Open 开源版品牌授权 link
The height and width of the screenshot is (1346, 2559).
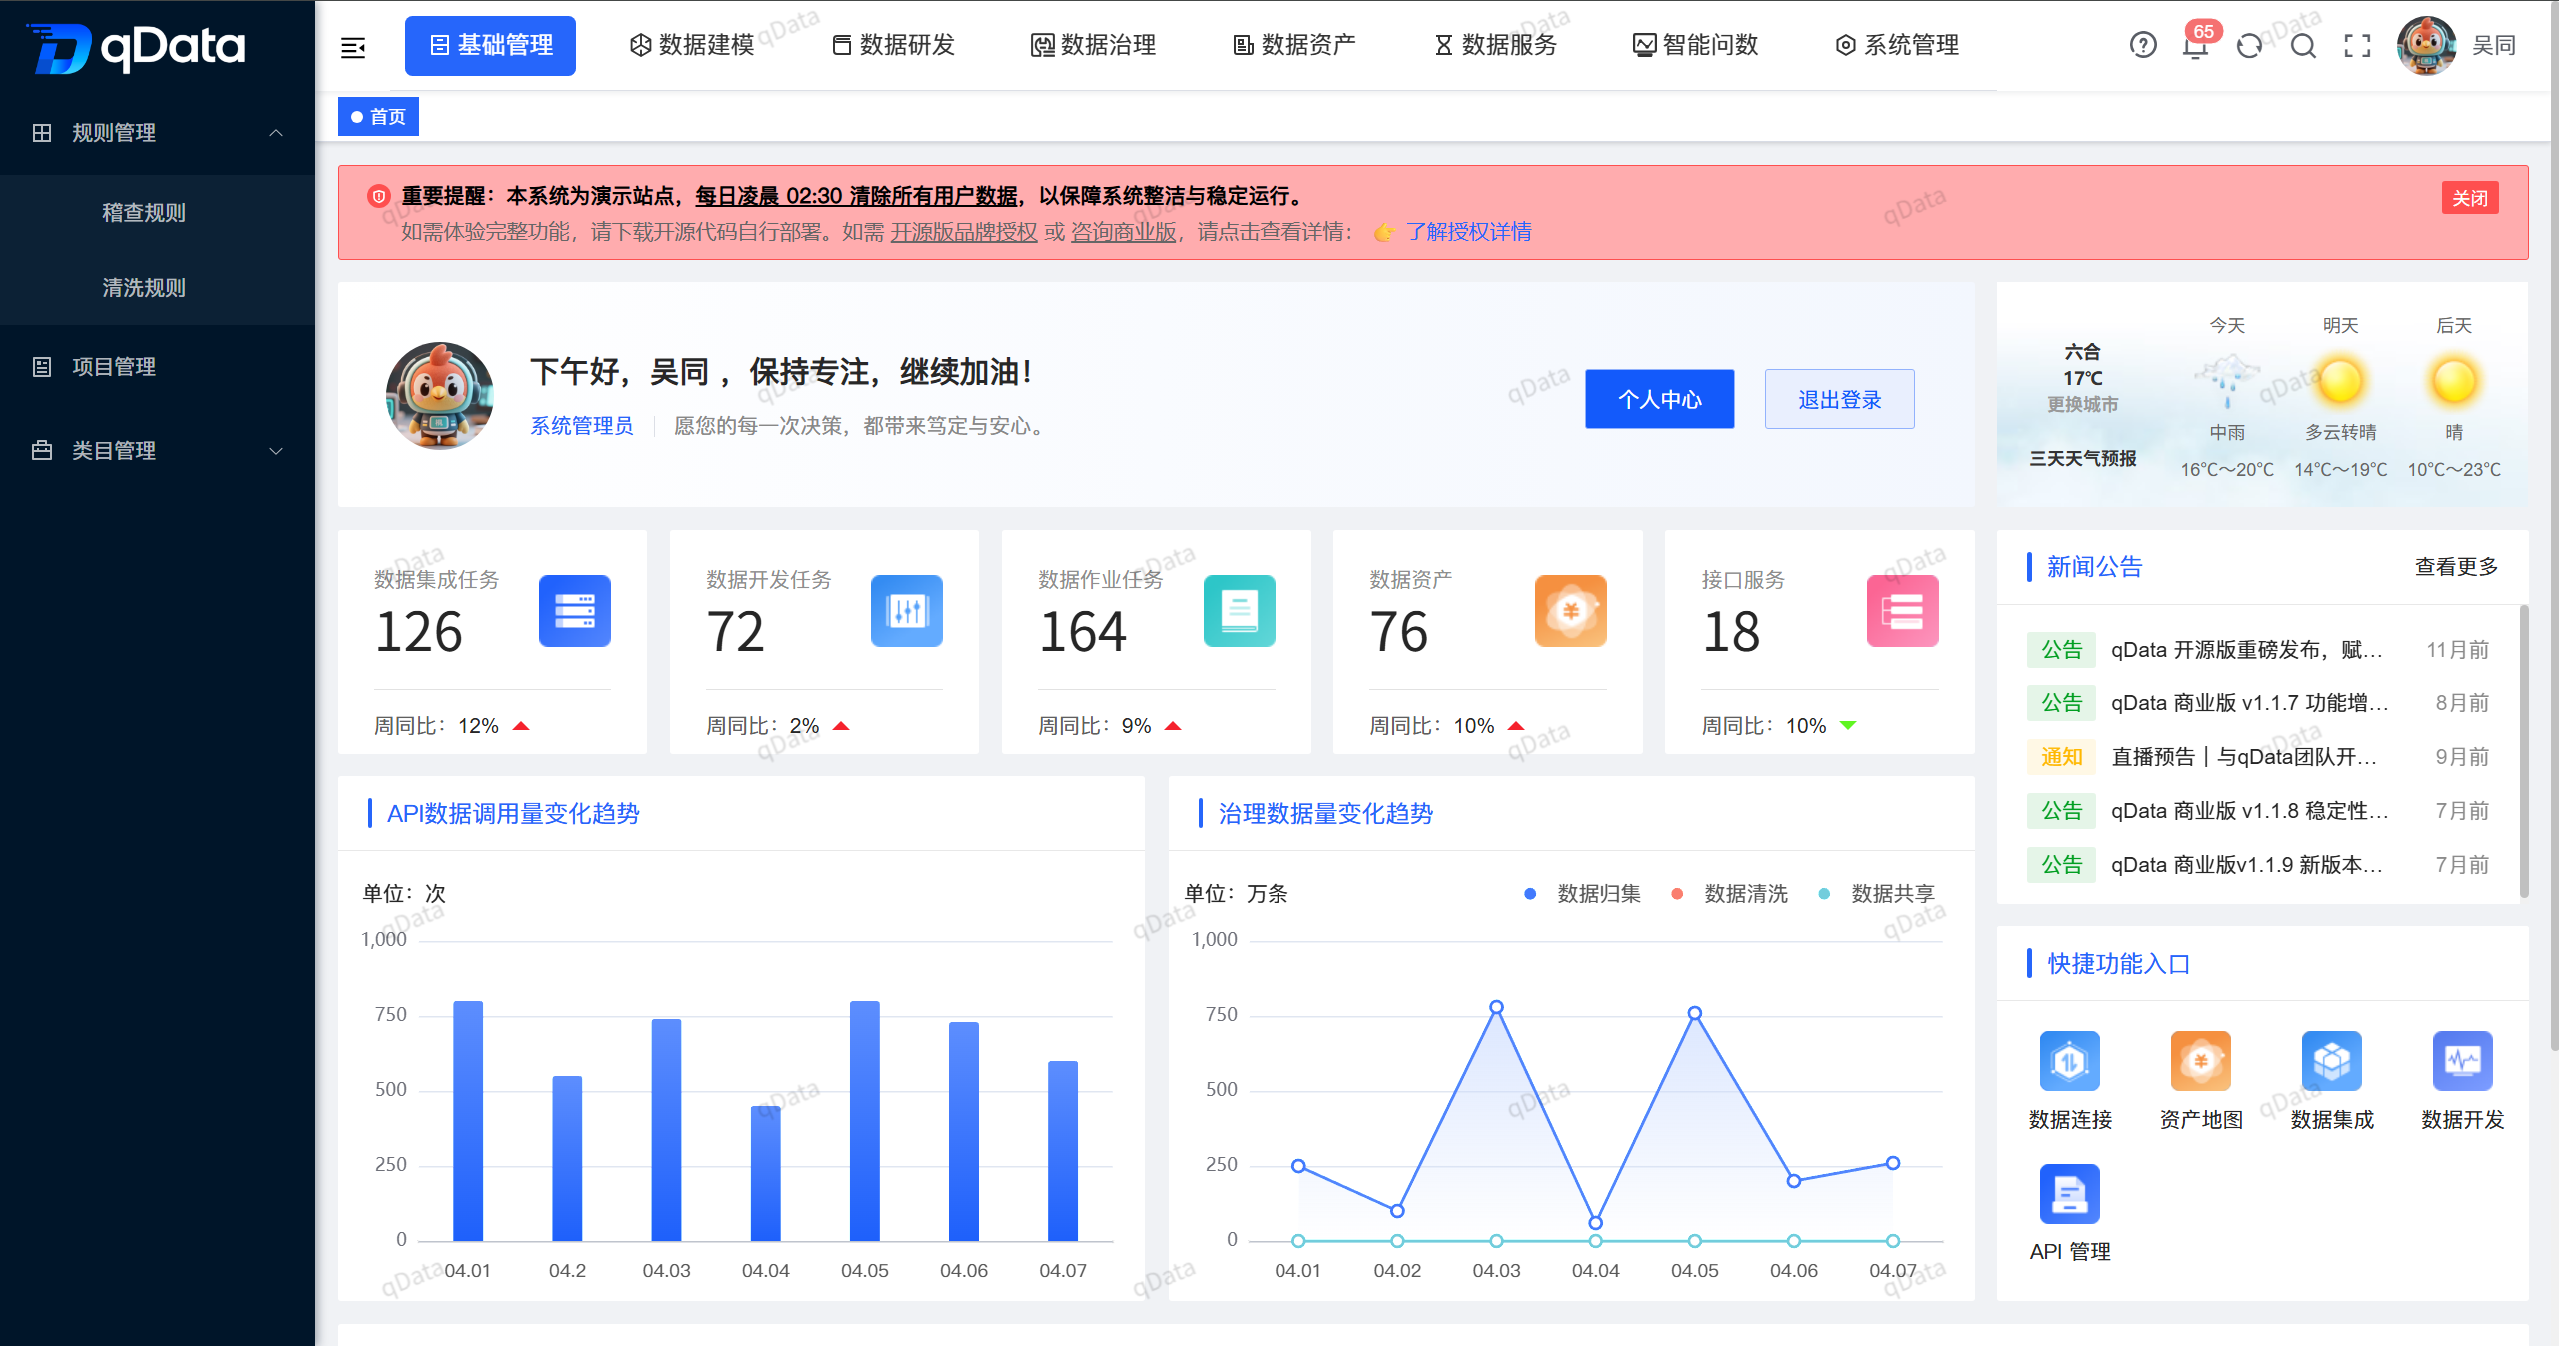tap(964, 232)
